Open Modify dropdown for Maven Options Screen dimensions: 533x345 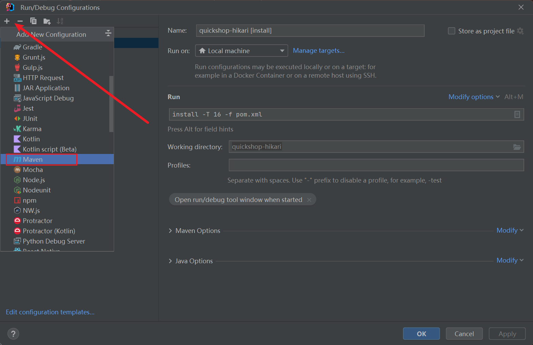pyautogui.click(x=510, y=231)
